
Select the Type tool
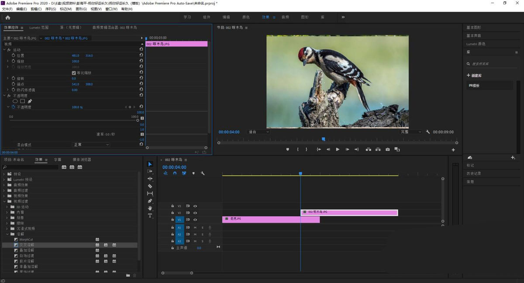click(150, 216)
